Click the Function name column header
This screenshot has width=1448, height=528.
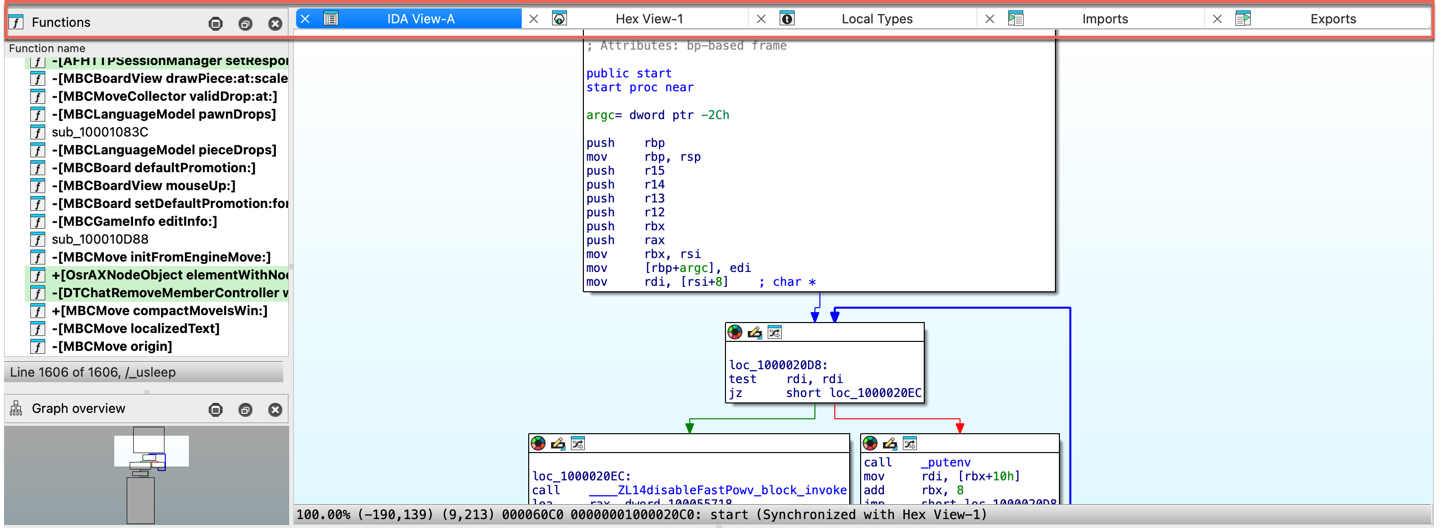click(x=47, y=48)
